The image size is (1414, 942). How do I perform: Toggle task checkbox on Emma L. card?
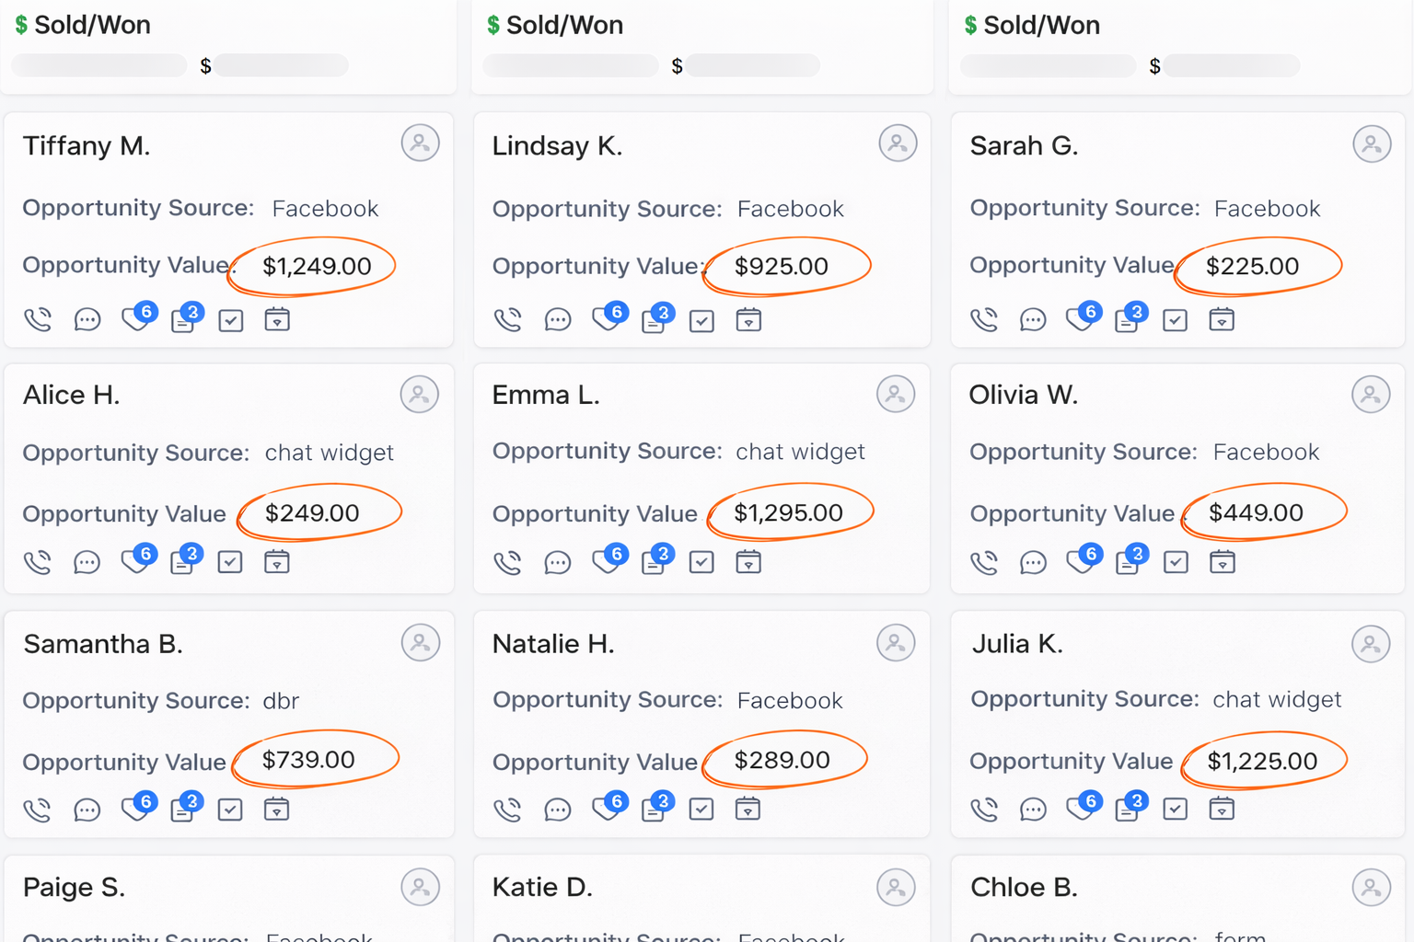701,562
